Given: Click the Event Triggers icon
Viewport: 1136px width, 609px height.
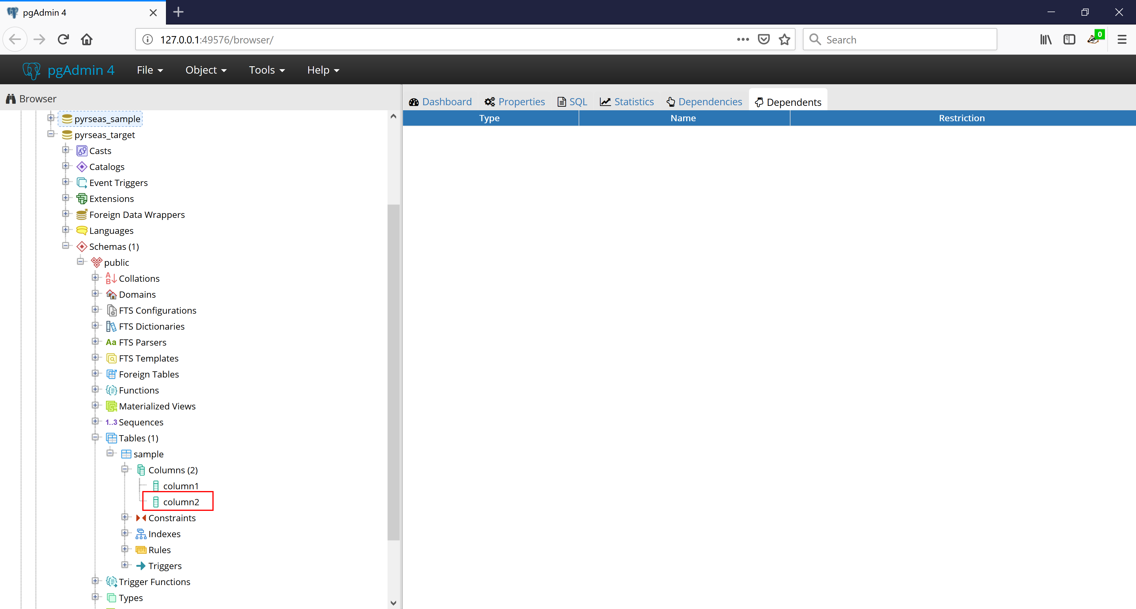Looking at the screenshot, I should click(82, 182).
